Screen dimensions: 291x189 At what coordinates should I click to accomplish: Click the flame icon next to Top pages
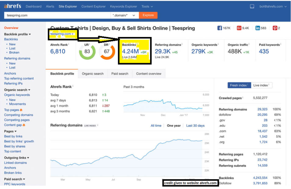21,110
